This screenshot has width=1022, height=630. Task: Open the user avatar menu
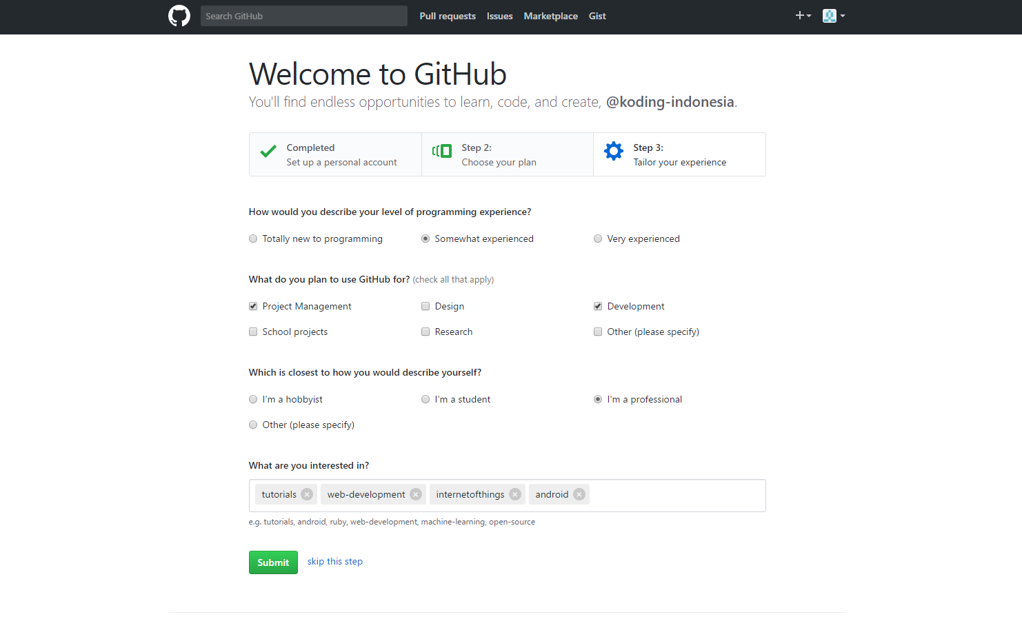pyautogui.click(x=834, y=16)
